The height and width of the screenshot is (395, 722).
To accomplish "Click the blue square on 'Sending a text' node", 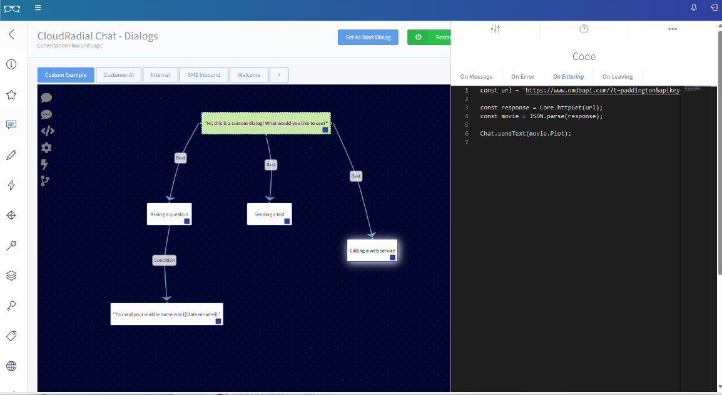I will [x=287, y=221].
